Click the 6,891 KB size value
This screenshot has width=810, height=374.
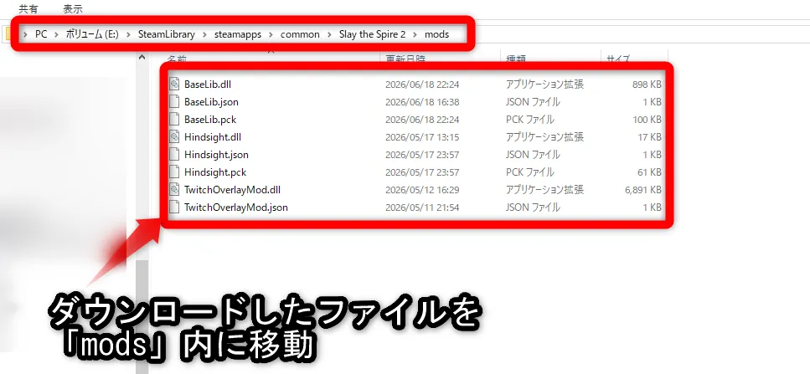(x=642, y=189)
